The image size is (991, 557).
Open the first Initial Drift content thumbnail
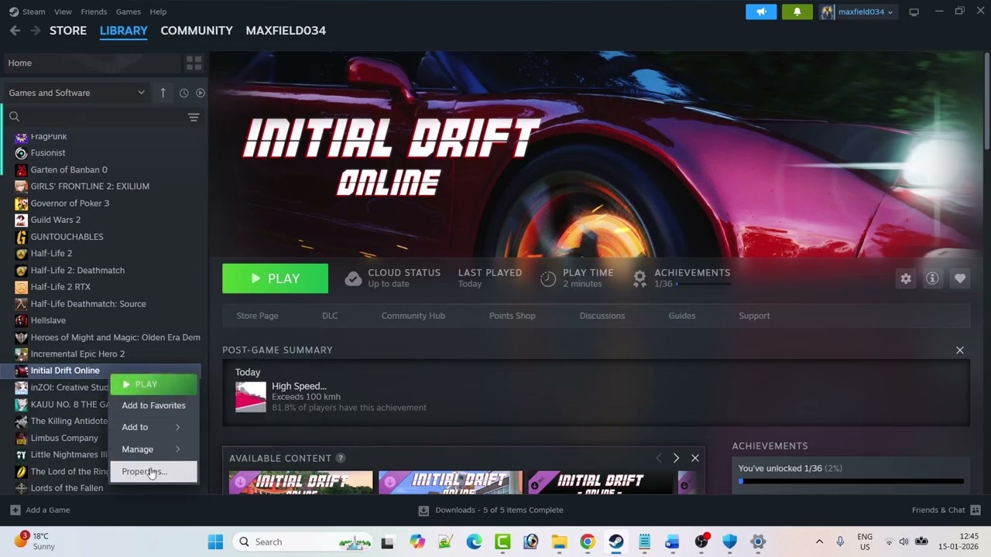tap(300, 482)
